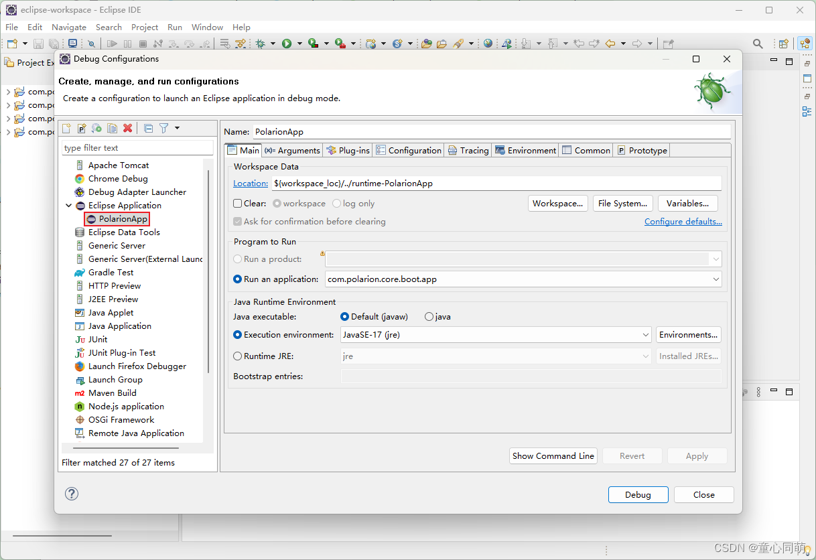Select the Execution environment radio button
The width and height of the screenshot is (816, 560).
coord(237,334)
